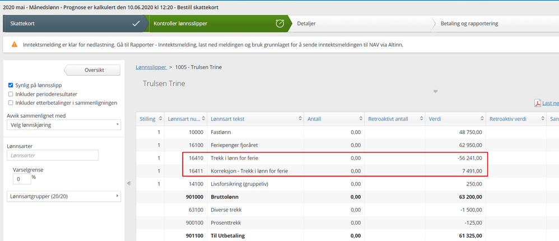Enable Inkluder perioderesultater checkbox
The image size is (559, 241).
coord(11,94)
